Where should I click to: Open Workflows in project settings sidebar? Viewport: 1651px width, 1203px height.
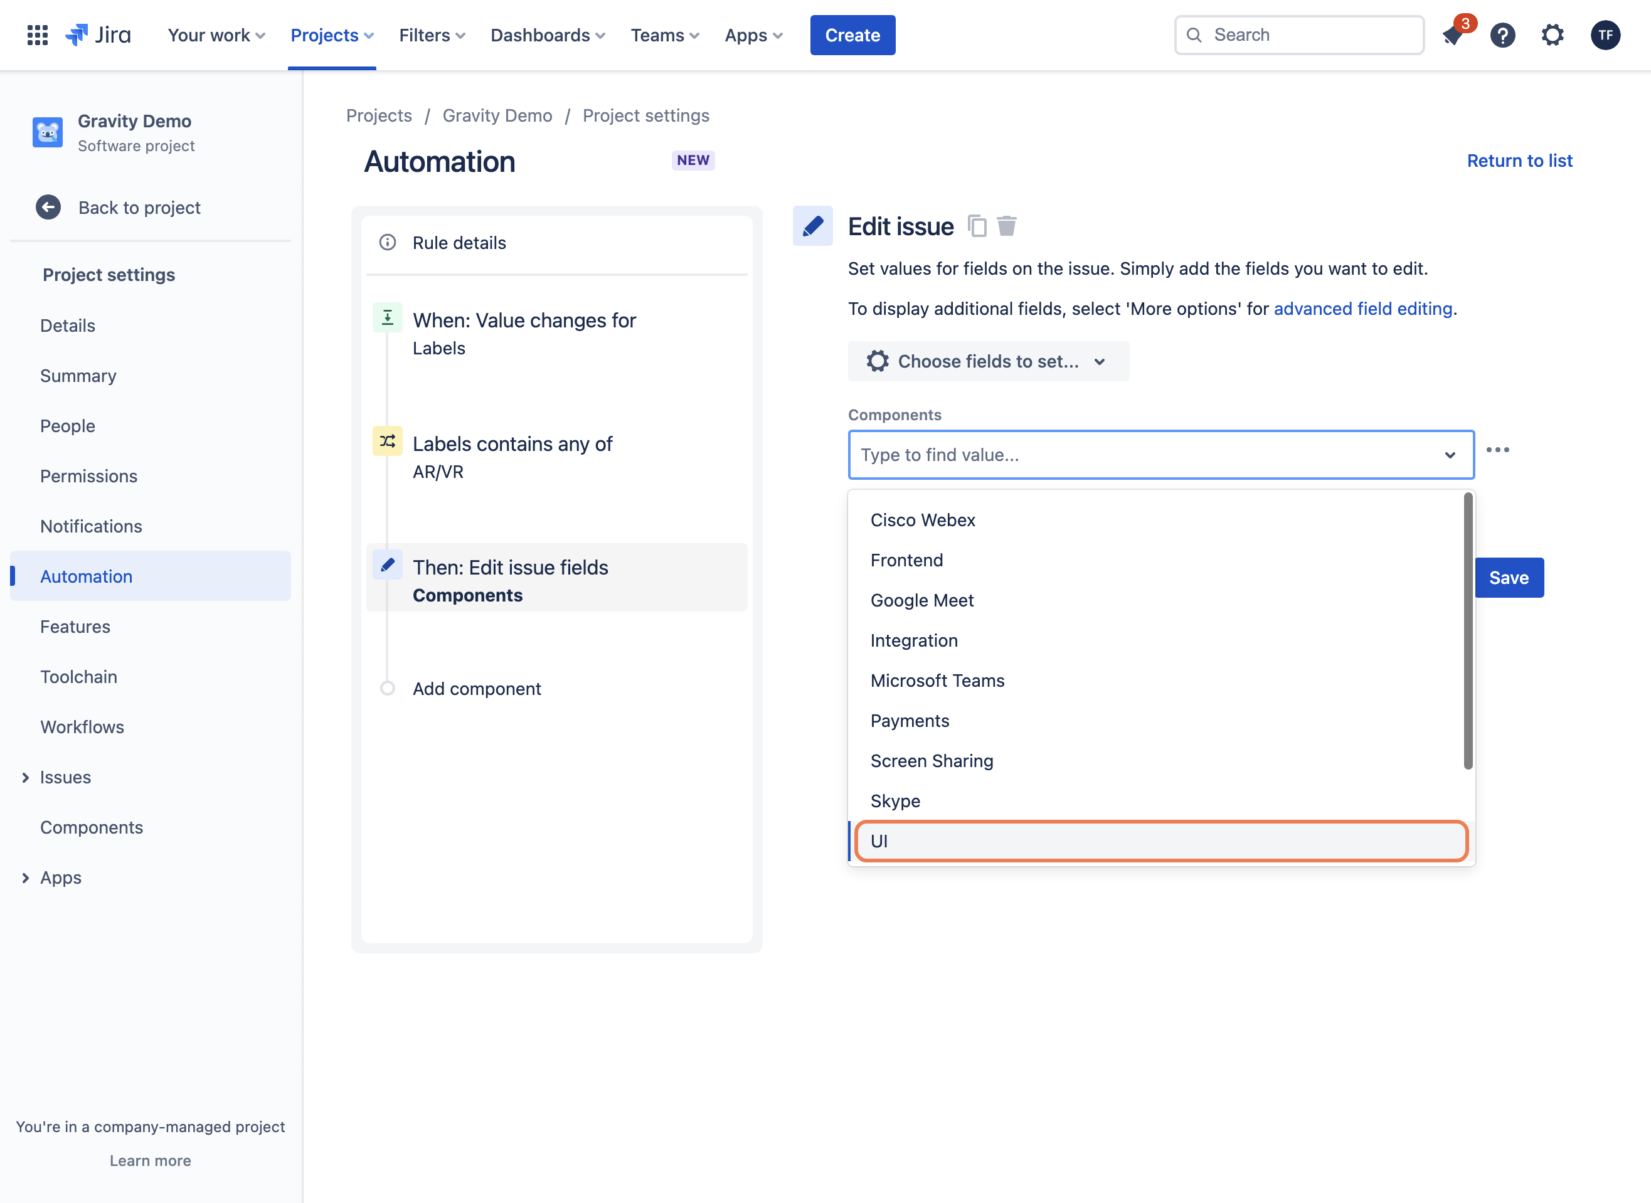pyautogui.click(x=82, y=727)
